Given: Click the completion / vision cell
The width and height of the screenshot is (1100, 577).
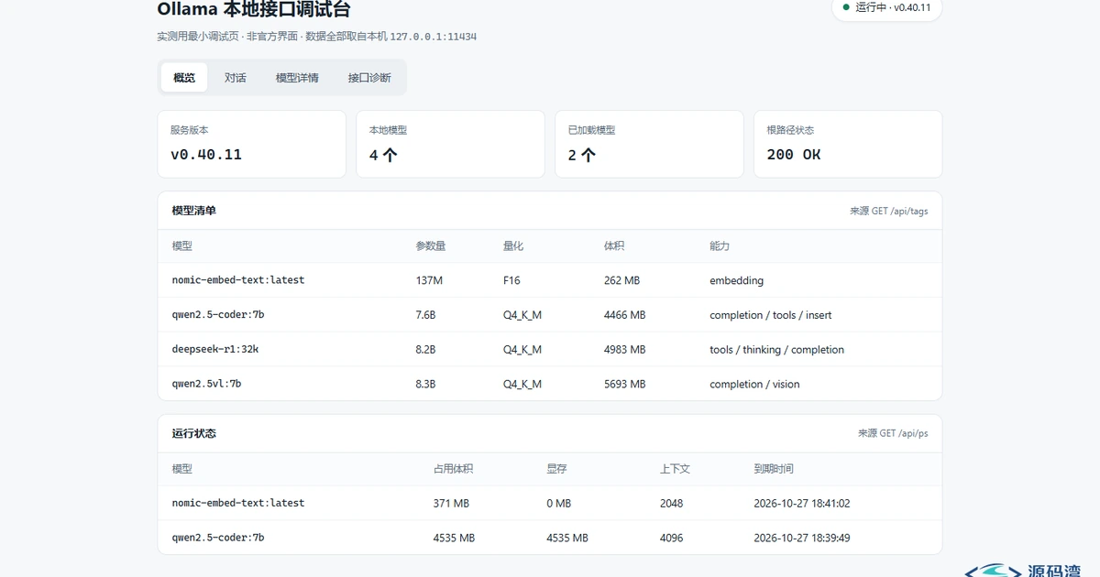Looking at the screenshot, I should coord(754,385).
